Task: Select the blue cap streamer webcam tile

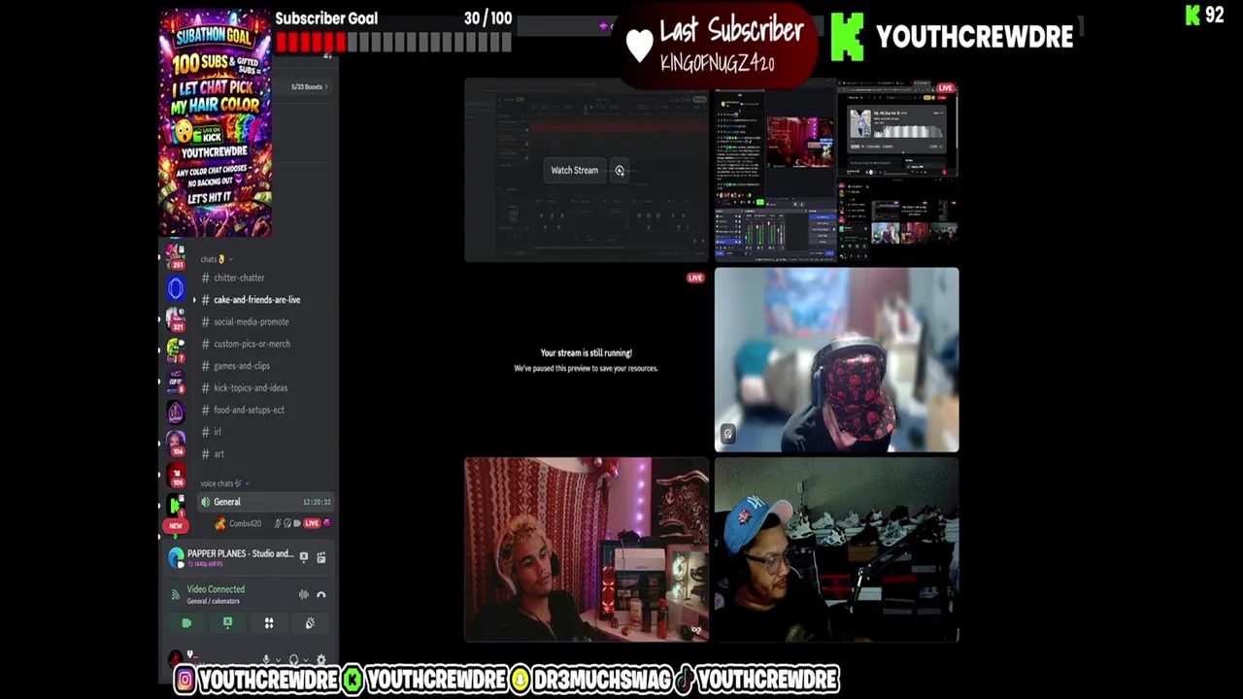Action: (x=836, y=549)
